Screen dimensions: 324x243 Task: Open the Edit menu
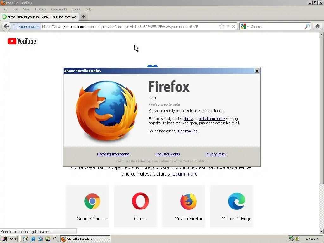pyautogui.click(x=15, y=9)
